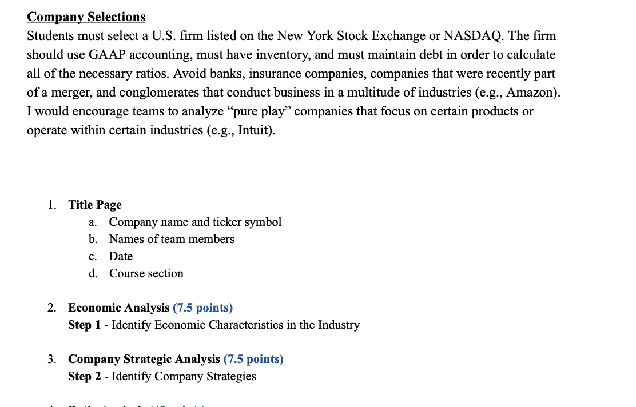The width and height of the screenshot is (636, 407).
Task: Click Identify Economic Characteristics in the Industry text
Action: (x=236, y=325)
